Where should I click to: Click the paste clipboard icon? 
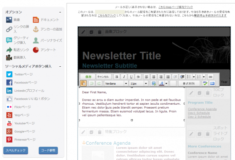(83, 83)
